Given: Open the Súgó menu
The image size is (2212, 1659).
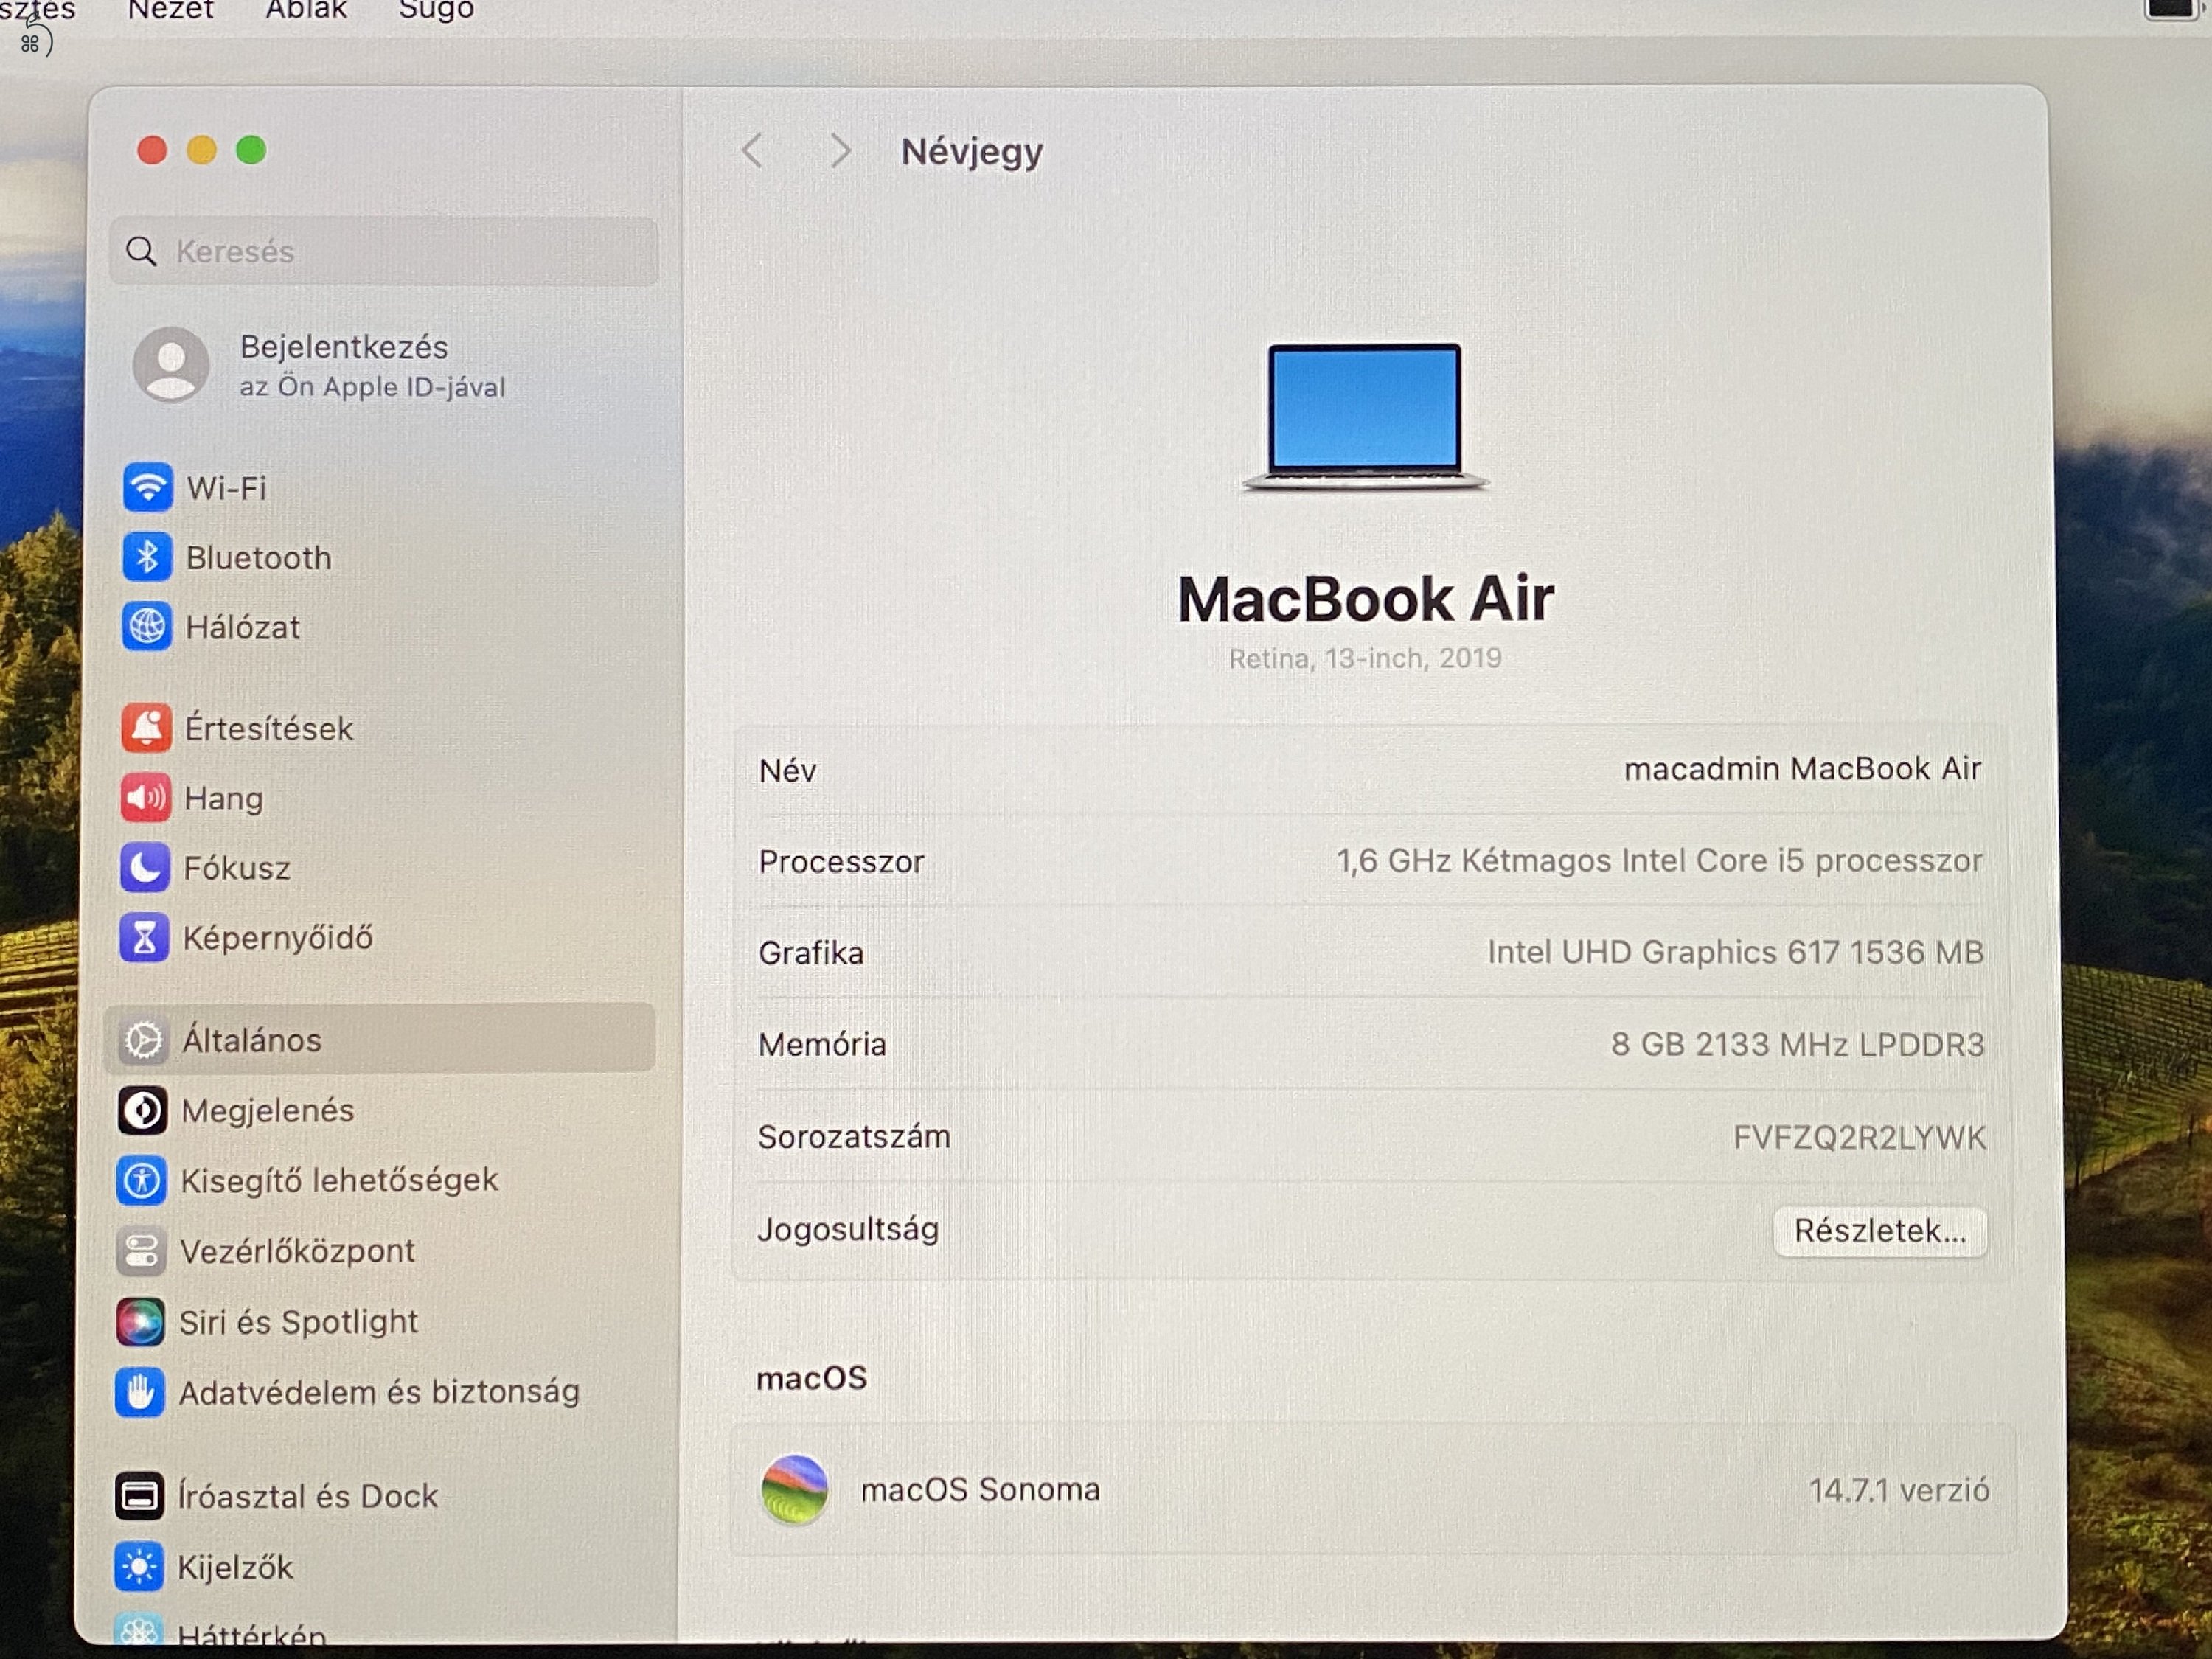Looking at the screenshot, I should point(436,10).
